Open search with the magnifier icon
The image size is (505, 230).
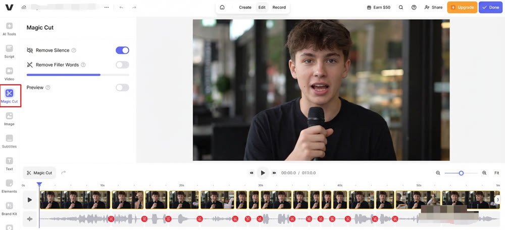coord(401,8)
